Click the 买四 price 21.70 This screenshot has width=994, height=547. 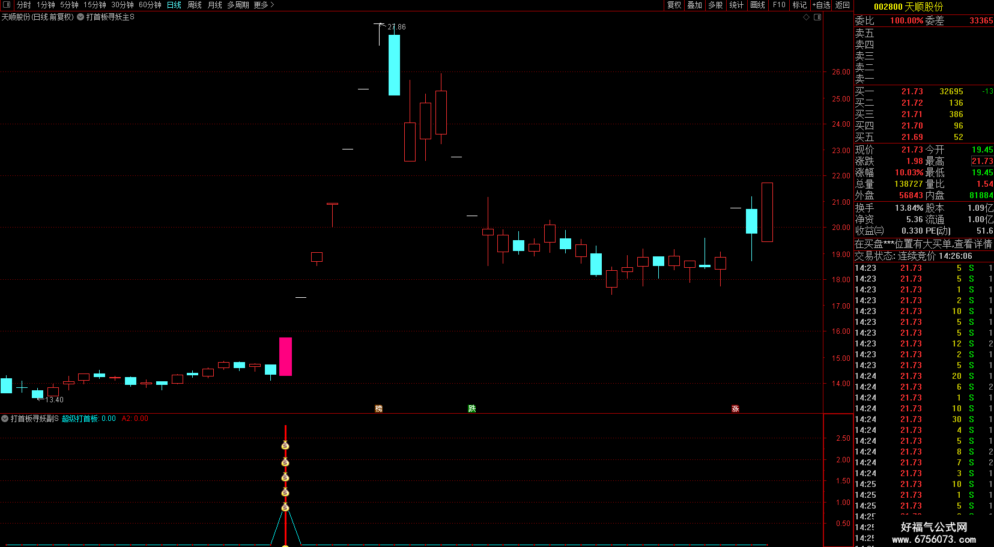[912, 125]
